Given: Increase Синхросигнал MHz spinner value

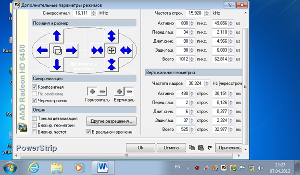Looking at the screenshot, I should tap(94, 12).
